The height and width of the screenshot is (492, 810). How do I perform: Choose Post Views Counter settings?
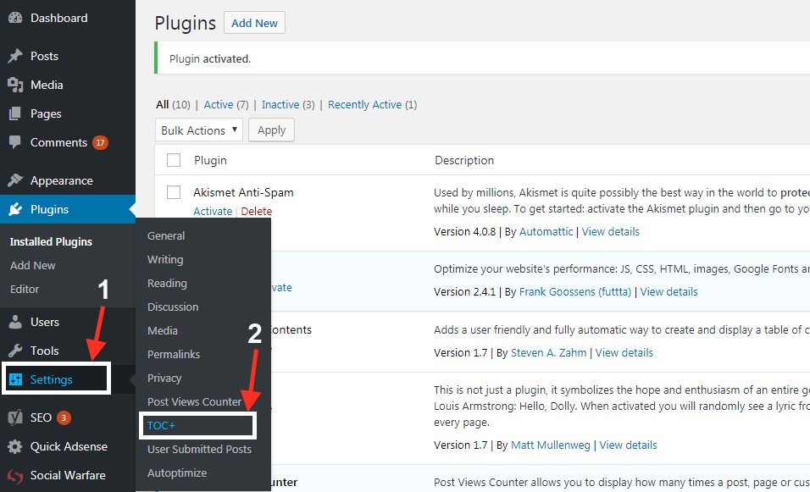pos(194,401)
